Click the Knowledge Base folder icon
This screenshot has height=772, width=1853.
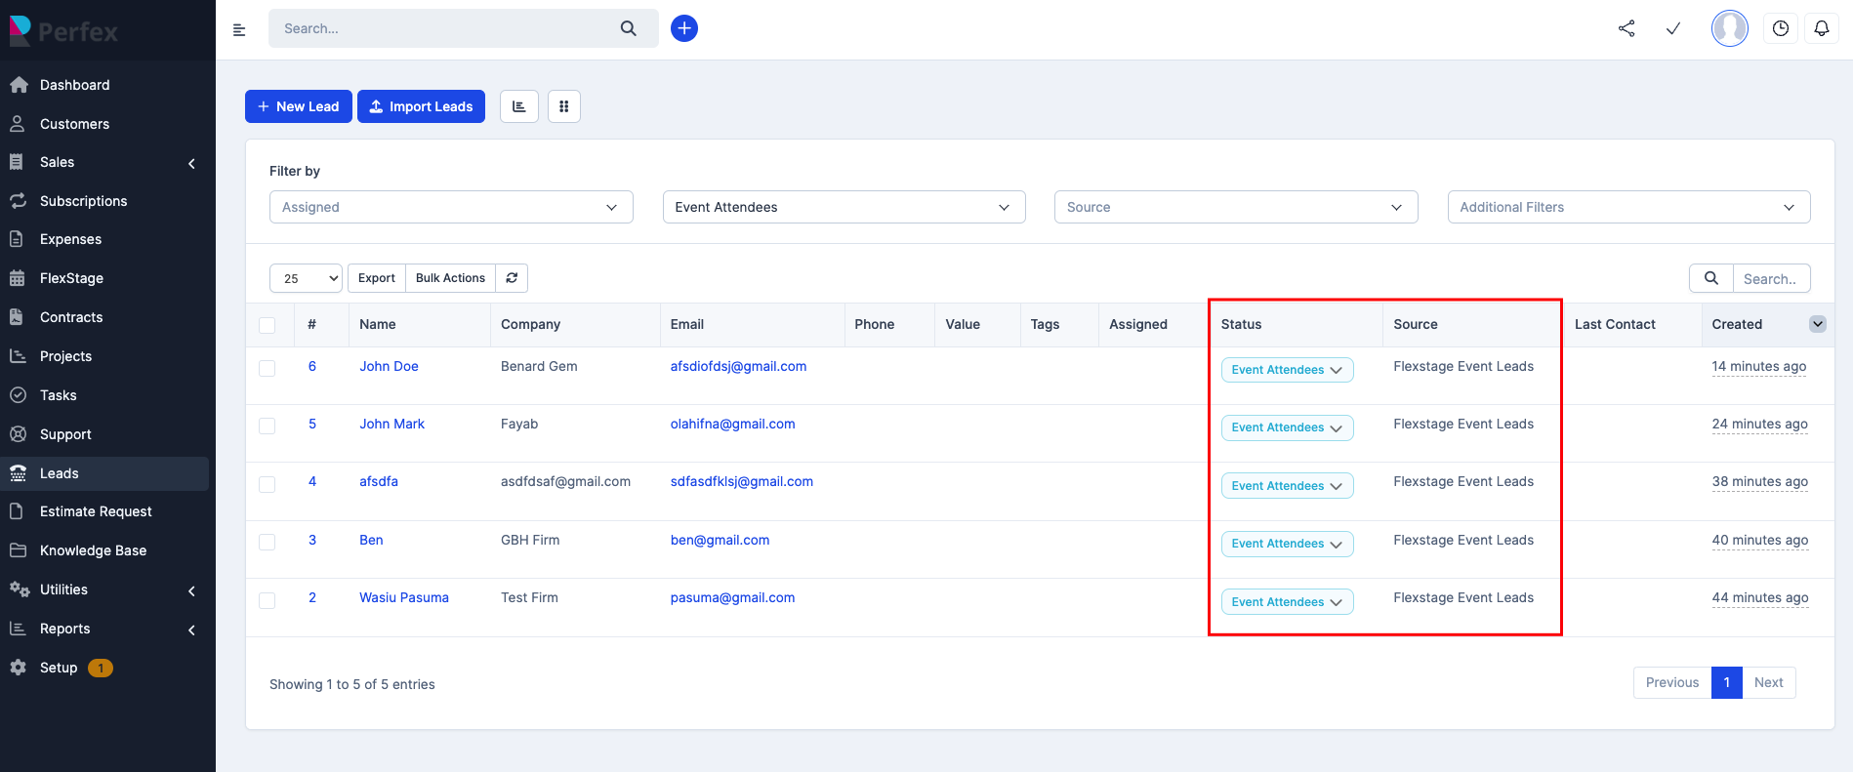[18, 550]
